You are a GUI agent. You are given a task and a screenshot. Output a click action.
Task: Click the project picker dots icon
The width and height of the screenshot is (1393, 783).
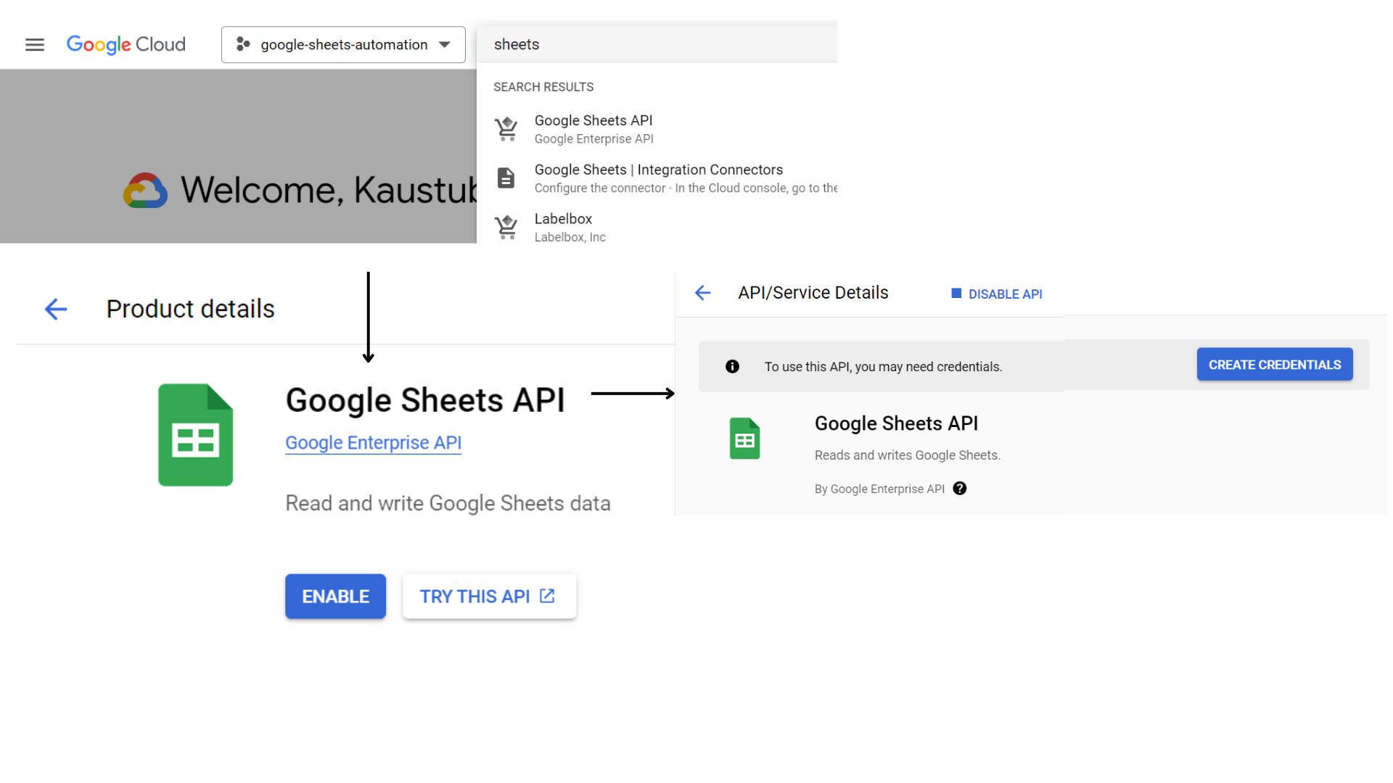(243, 45)
